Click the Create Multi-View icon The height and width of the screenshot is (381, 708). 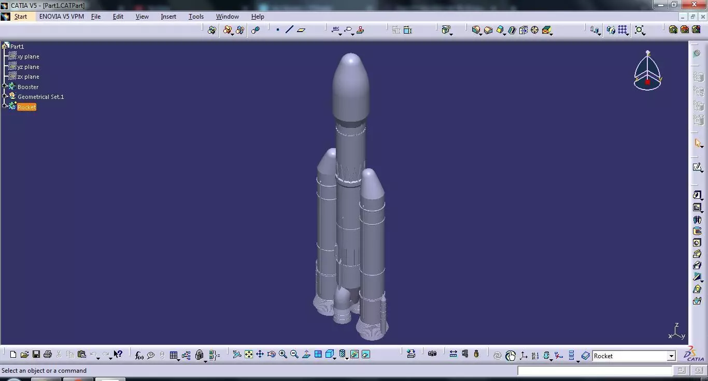(318, 355)
